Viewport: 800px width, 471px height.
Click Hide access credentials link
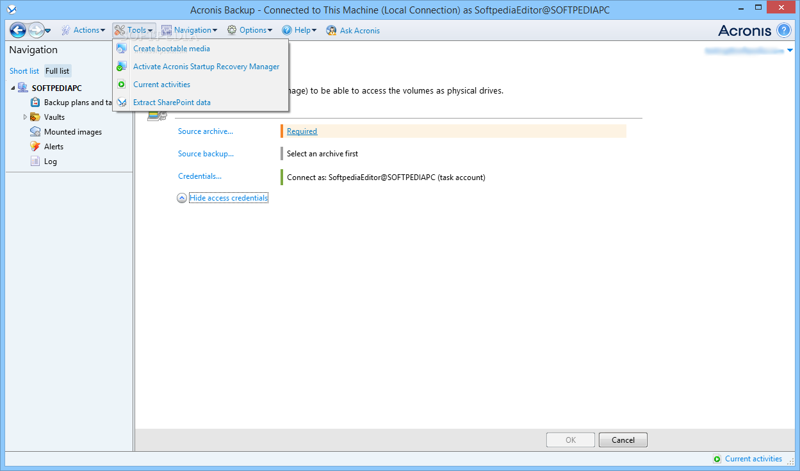coord(229,198)
